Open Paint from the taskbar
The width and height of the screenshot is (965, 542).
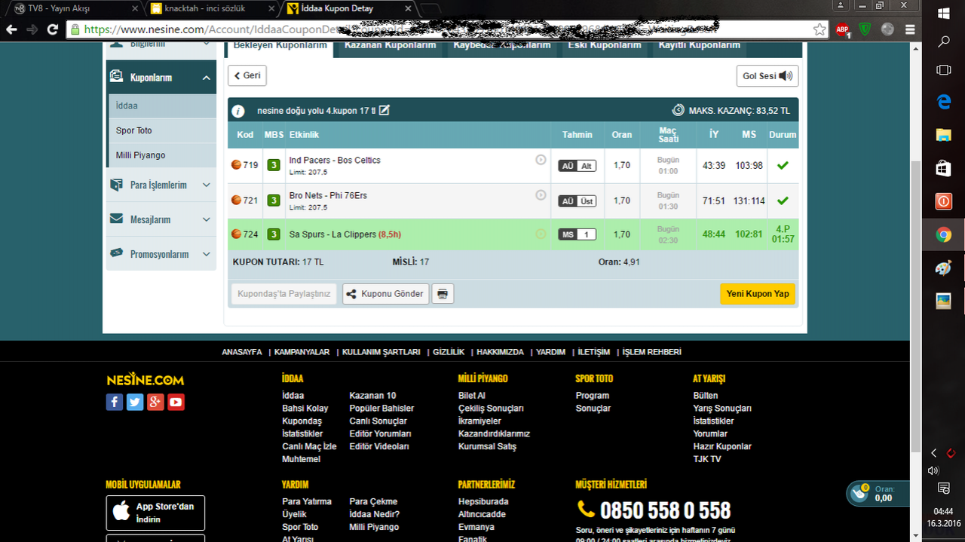[x=943, y=268]
